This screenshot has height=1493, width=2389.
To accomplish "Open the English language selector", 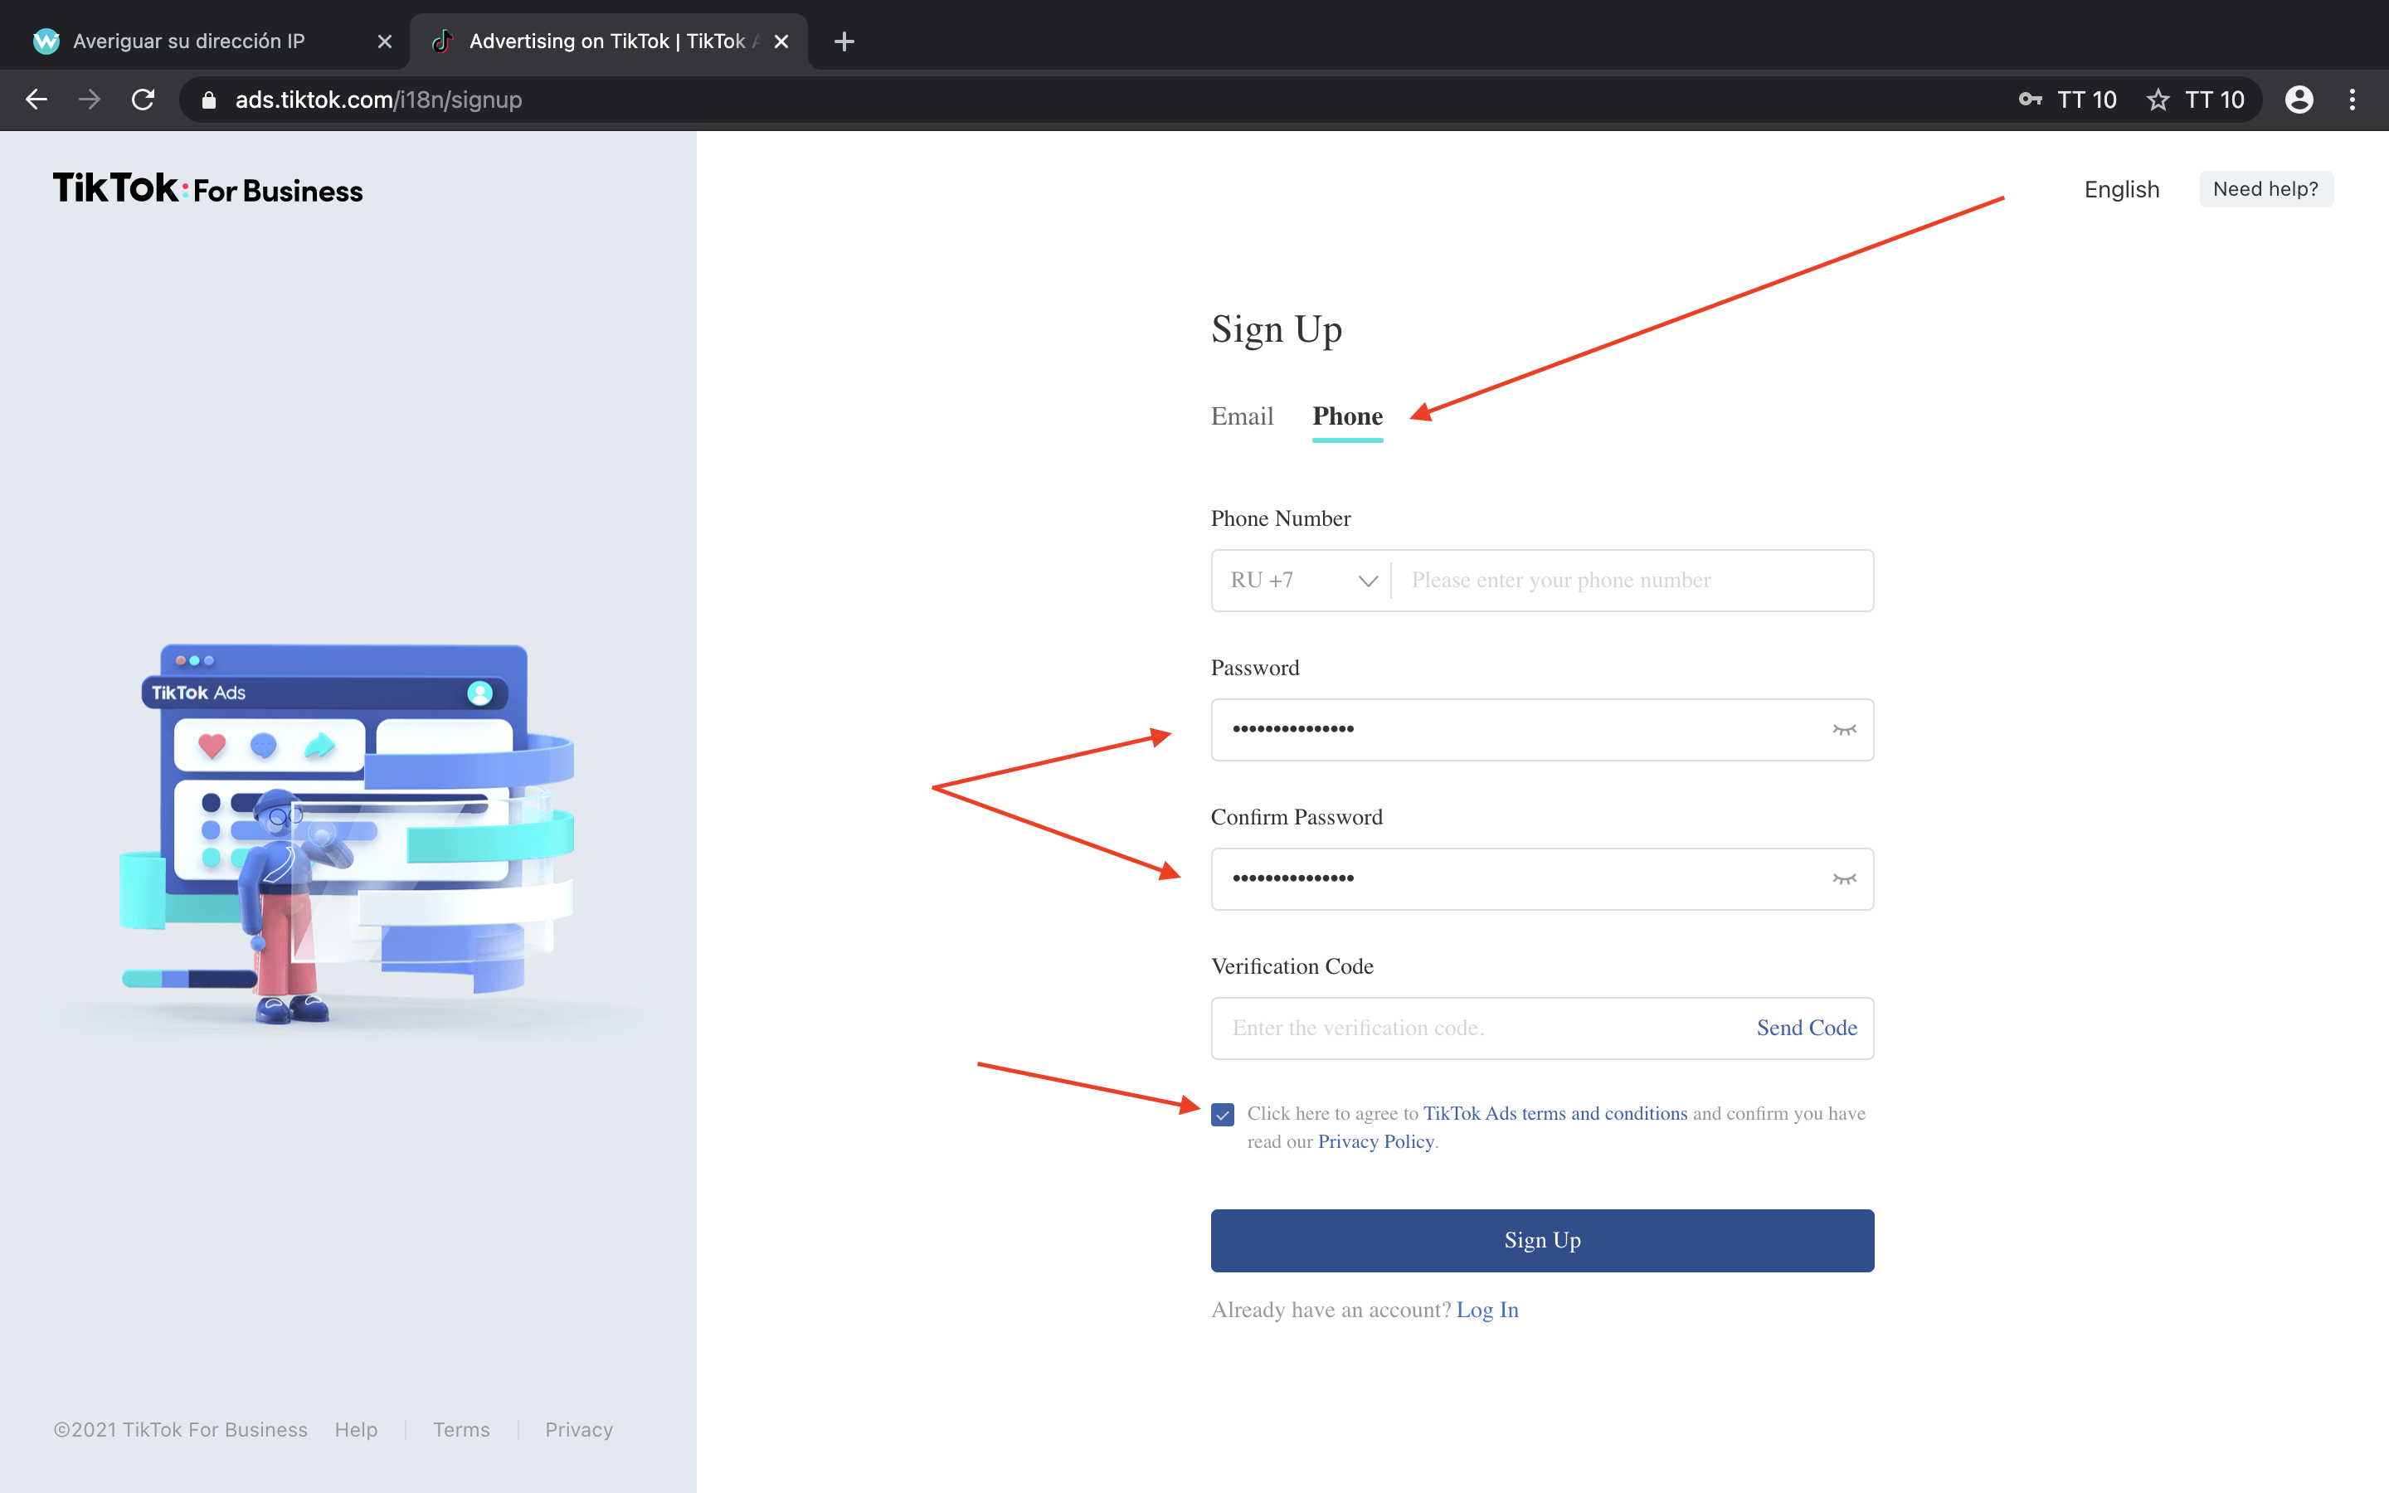I will coord(2121,188).
